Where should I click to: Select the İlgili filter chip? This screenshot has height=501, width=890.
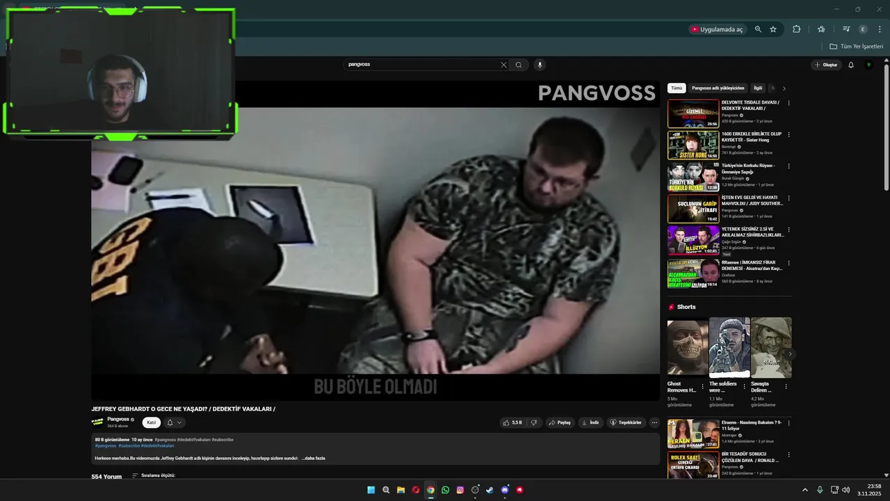click(758, 88)
